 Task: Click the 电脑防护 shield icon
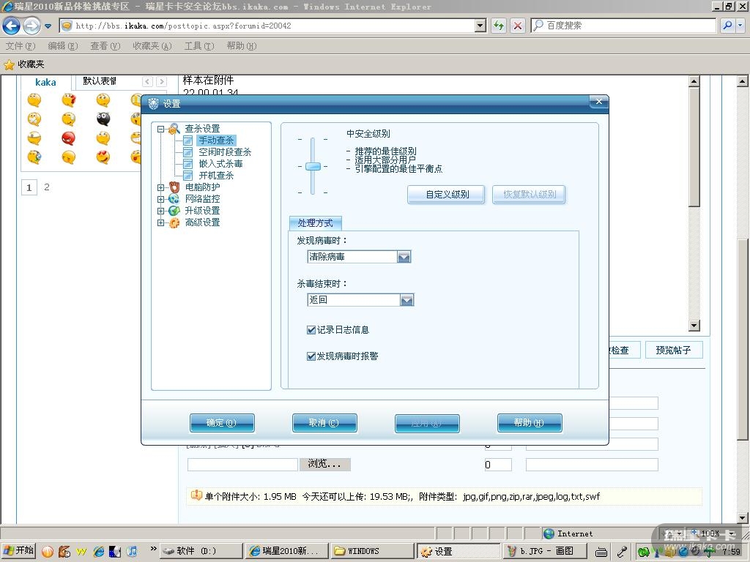174,187
